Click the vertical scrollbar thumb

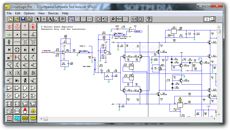click(219, 31)
